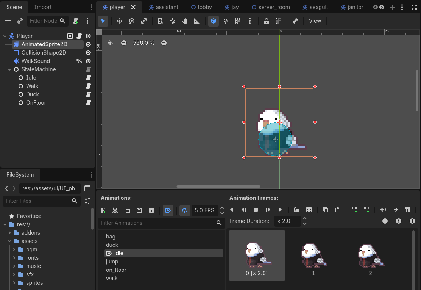
Task: Hide the CollisionShape2D node
Action: point(88,53)
